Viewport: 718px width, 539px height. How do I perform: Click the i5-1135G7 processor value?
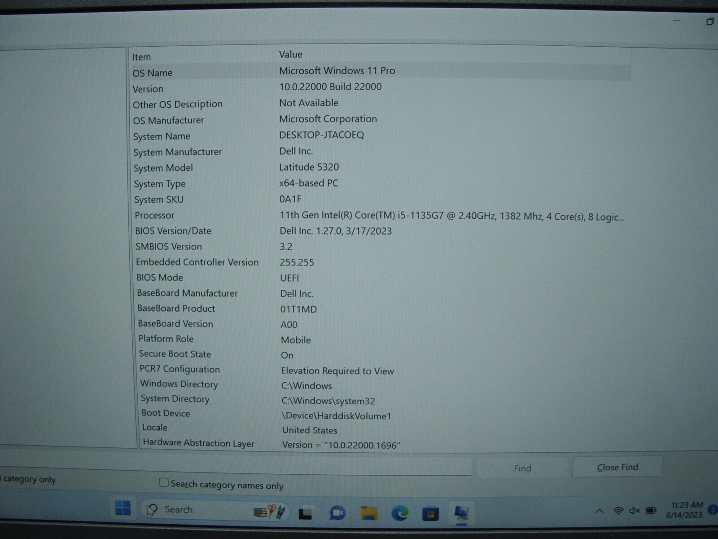(451, 216)
